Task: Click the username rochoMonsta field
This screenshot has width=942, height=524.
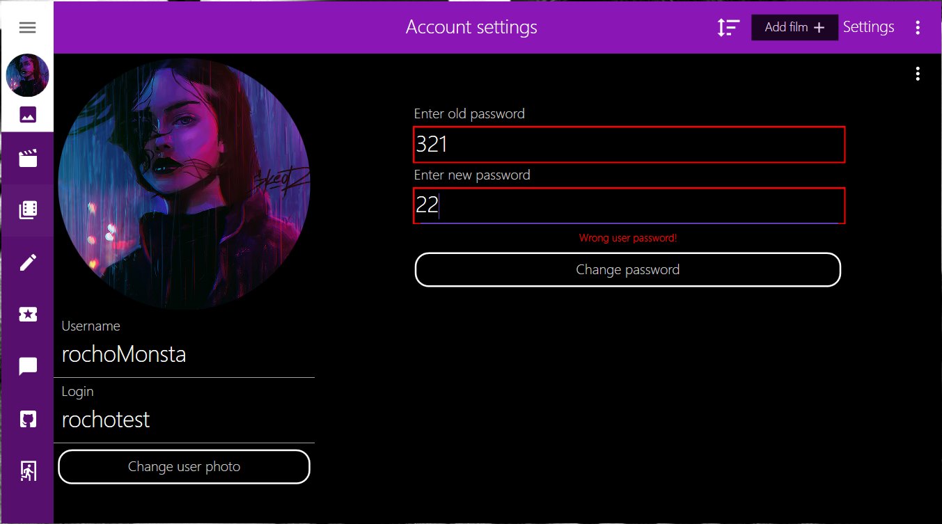Action: click(x=184, y=355)
